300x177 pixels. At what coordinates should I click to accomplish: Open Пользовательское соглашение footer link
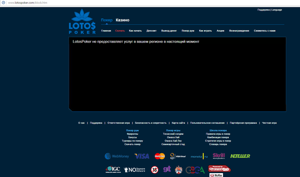pyautogui.click(x=207, y=123)
